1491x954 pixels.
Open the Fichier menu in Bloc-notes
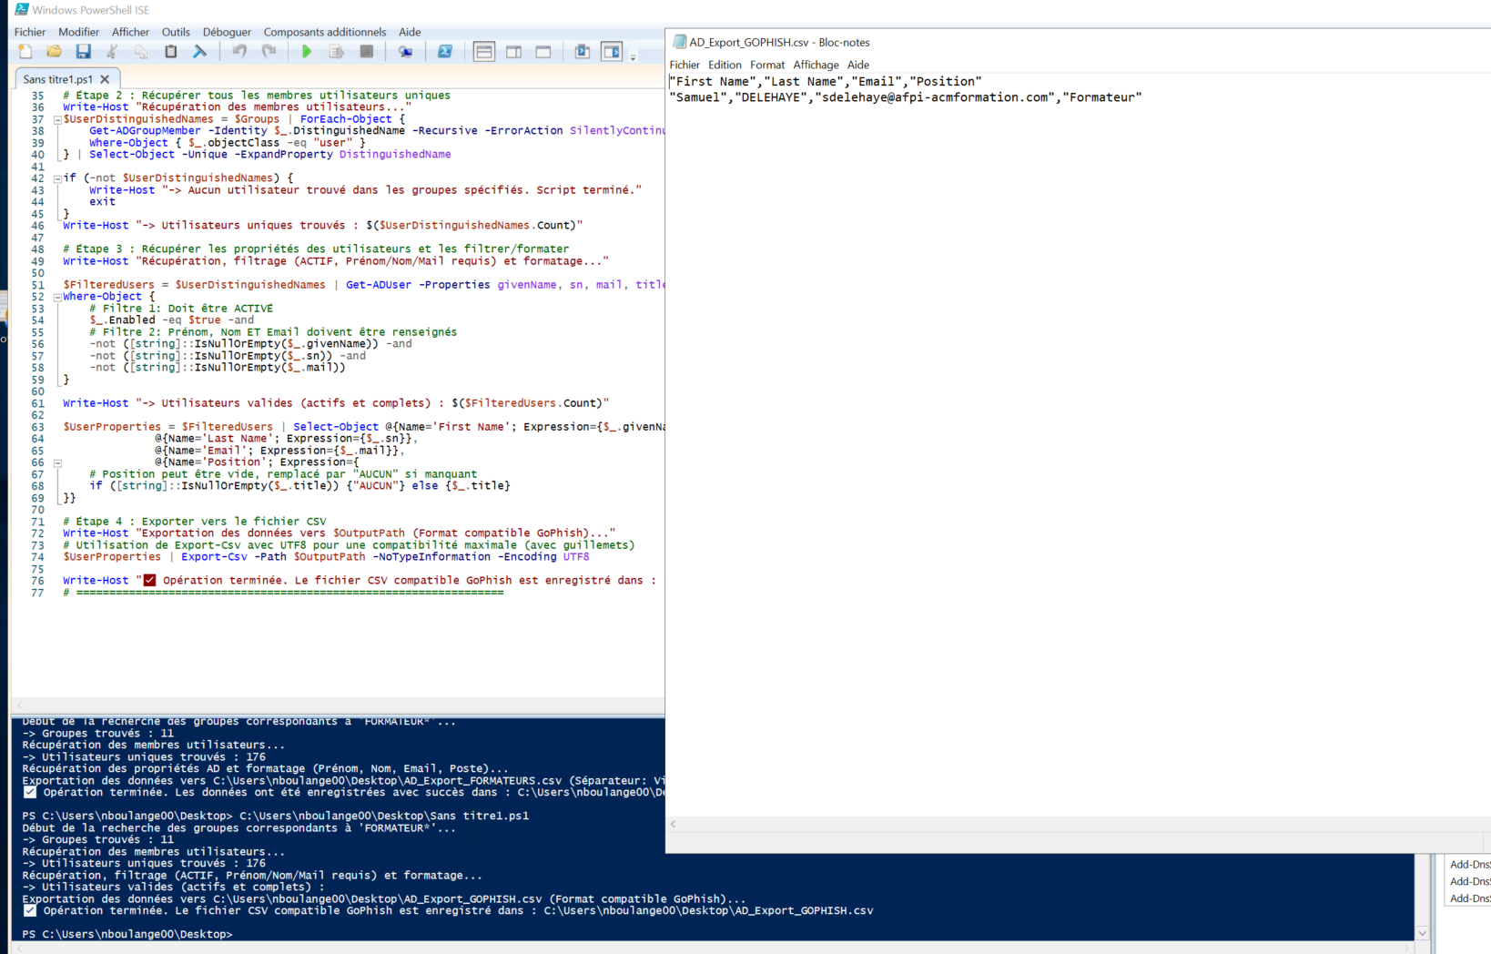(x=685, y=65)
